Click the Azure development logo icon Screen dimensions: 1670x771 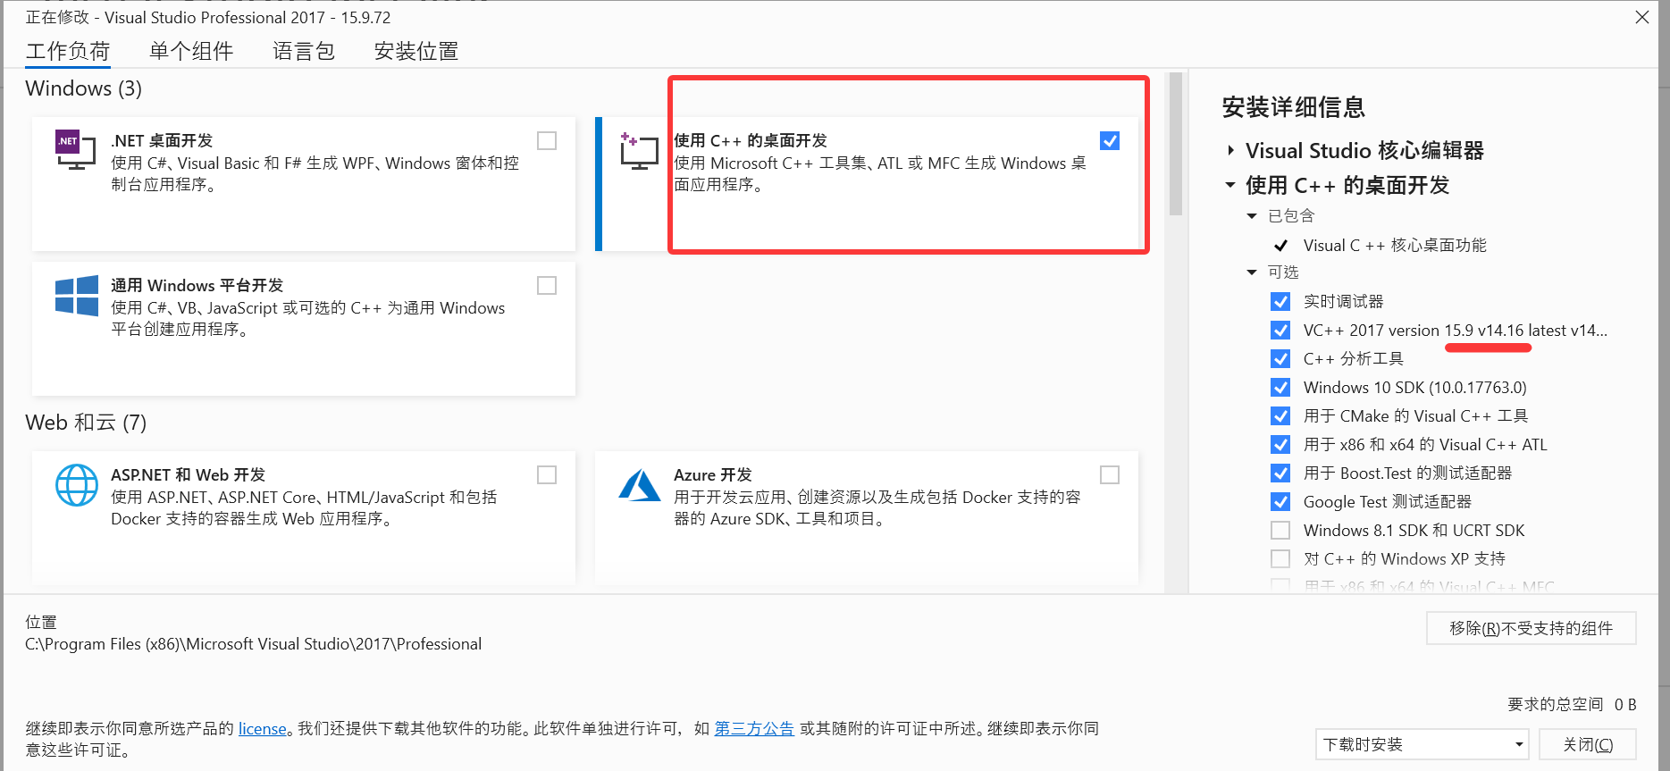point(640,485)
